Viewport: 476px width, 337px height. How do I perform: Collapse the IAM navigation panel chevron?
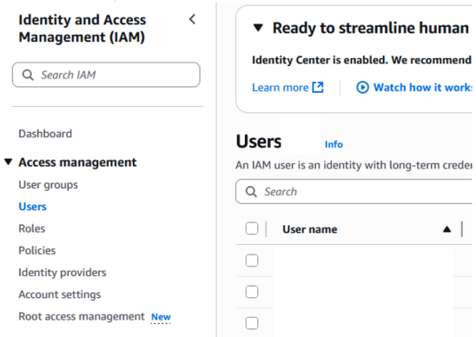[193, 19]
